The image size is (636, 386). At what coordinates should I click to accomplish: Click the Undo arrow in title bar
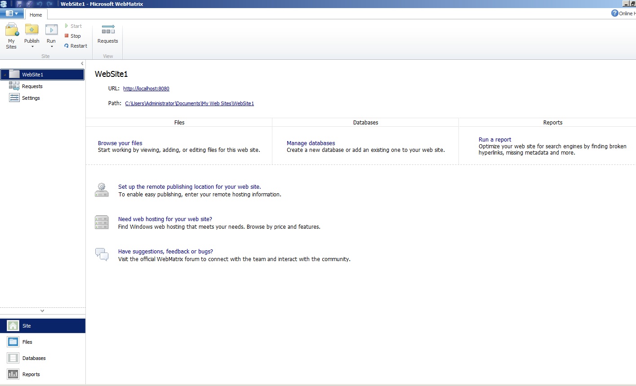[39, 4]
